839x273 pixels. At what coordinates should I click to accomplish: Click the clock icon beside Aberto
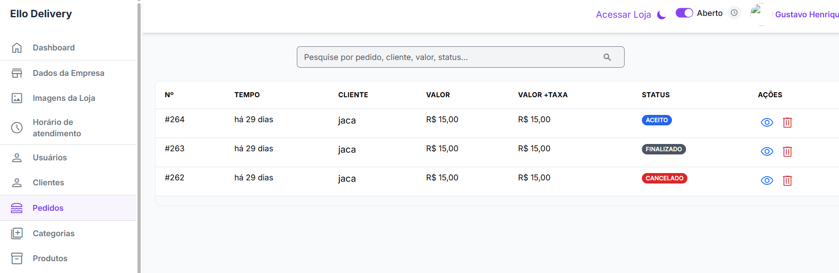pyautogui.click(x=734, y=13)
